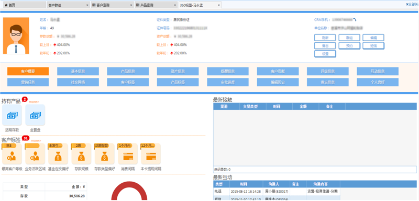The image size is (419, 201).
Task: Click the customer avatar picture
Action: click(16, 36)
